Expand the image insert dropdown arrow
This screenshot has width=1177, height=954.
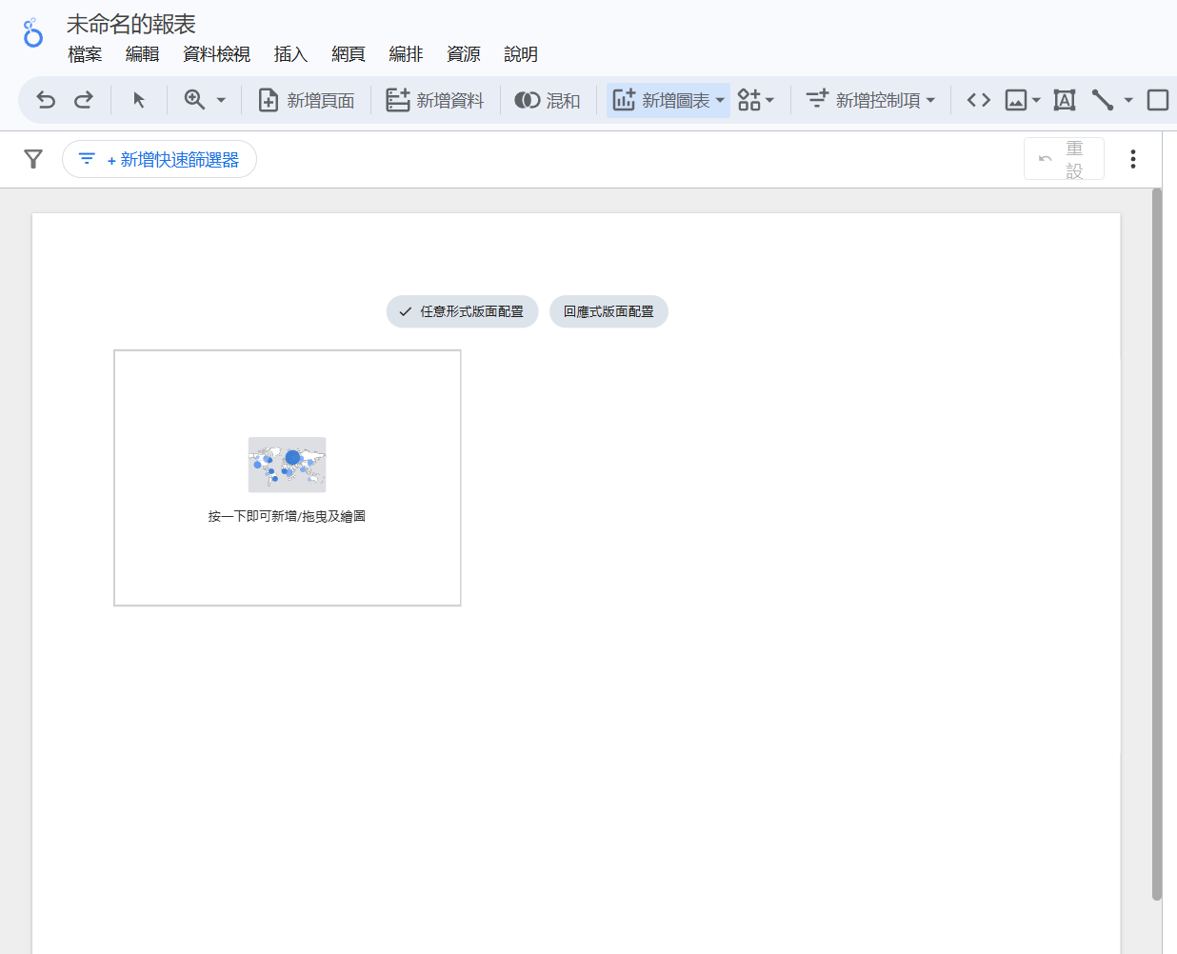[x=1036, y=100]
